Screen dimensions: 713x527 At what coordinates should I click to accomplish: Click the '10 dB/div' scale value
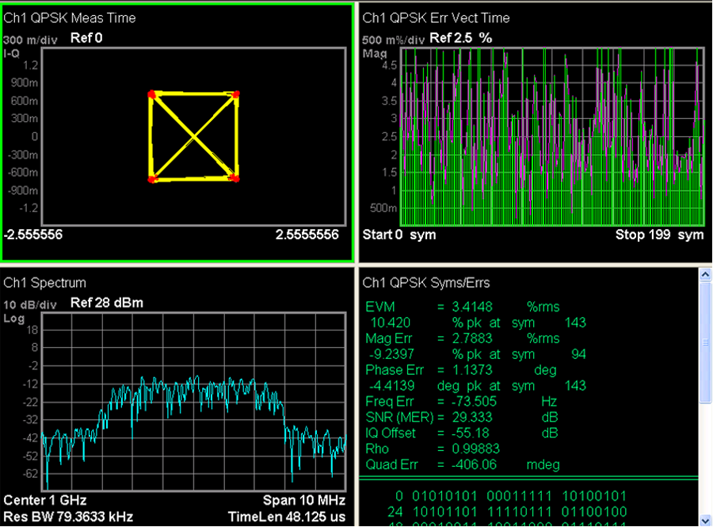pyautogui.click(x=30, y=304)
